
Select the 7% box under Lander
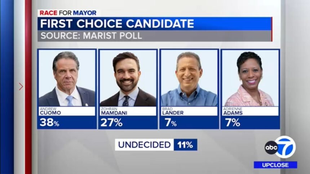[x=189, y=122]
